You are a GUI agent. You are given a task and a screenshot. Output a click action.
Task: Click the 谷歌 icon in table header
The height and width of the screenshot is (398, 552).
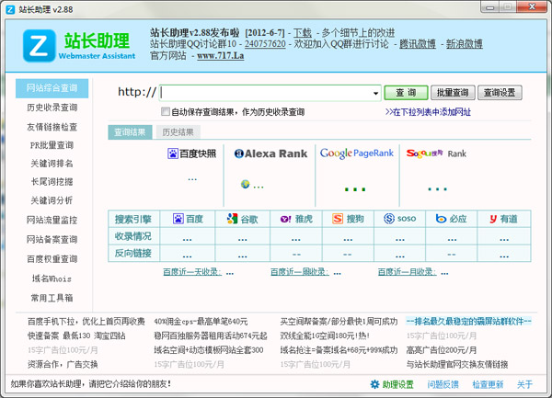[233, 219]
